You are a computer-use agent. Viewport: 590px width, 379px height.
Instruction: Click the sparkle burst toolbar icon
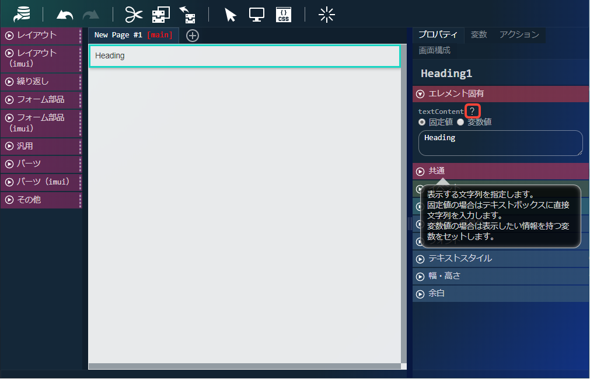(326, 15)
